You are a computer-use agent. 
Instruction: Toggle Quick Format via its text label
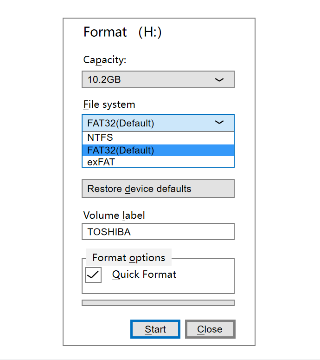click(144, 275)
